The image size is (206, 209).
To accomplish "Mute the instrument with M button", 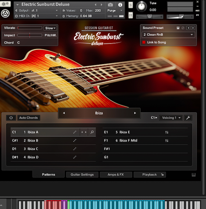I will tap(130, 15).
